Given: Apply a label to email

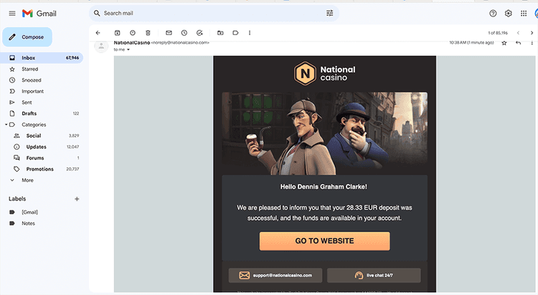Looking at the screenshot, I should (x=235, y=33).
